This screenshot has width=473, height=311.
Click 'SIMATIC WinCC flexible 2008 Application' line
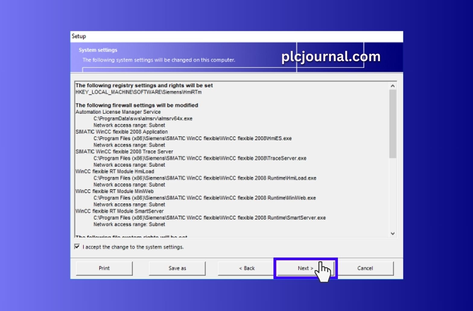122,132
